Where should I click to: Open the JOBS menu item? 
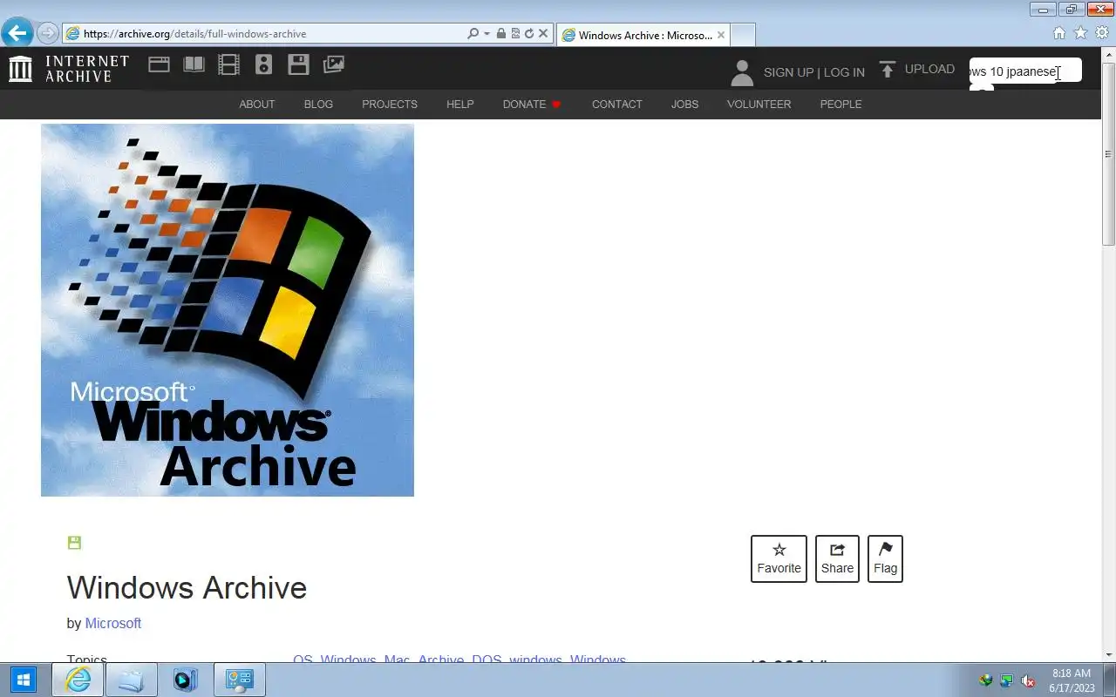tap(684, 104)
